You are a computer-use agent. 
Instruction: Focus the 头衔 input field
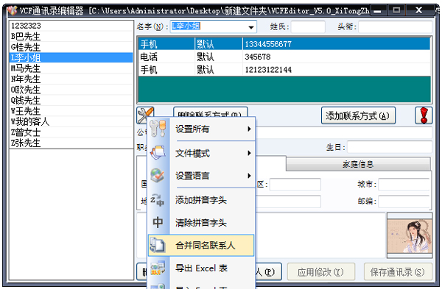pos(395,27)
